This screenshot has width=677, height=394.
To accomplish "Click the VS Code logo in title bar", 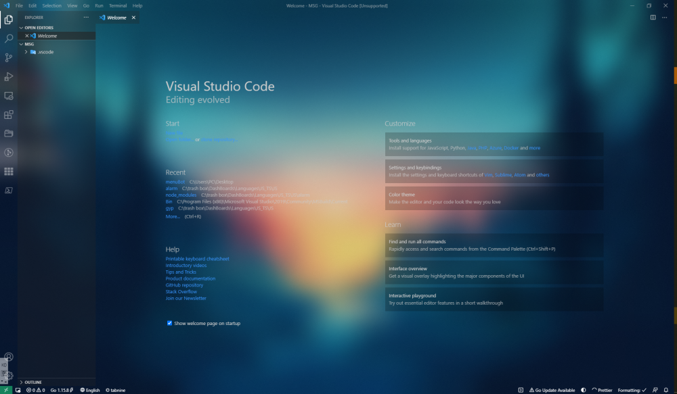I will pyautogui.click(x=7, y=5).
